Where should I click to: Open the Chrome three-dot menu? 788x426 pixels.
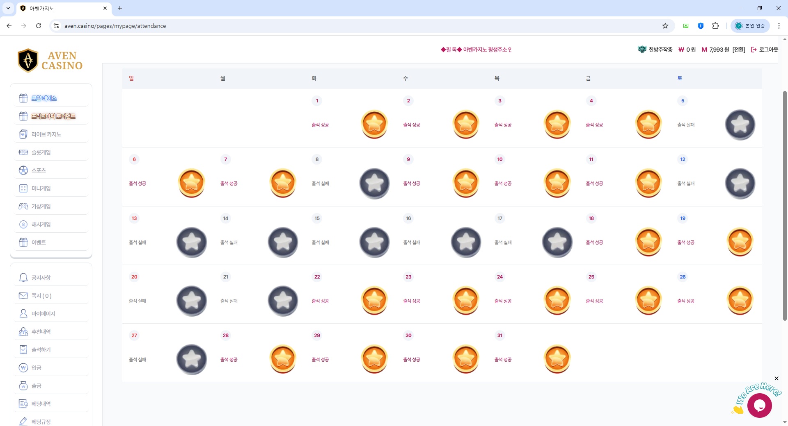point(779,26)
